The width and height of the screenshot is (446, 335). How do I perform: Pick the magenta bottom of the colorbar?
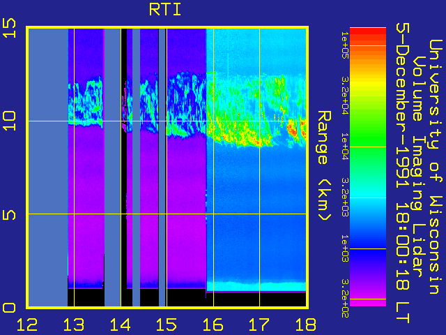pos(368,301)
